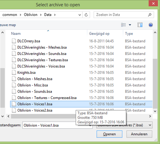The image size is (160, 144).
Task: Expand the chevron after Data in path
Action: [55, 15]
